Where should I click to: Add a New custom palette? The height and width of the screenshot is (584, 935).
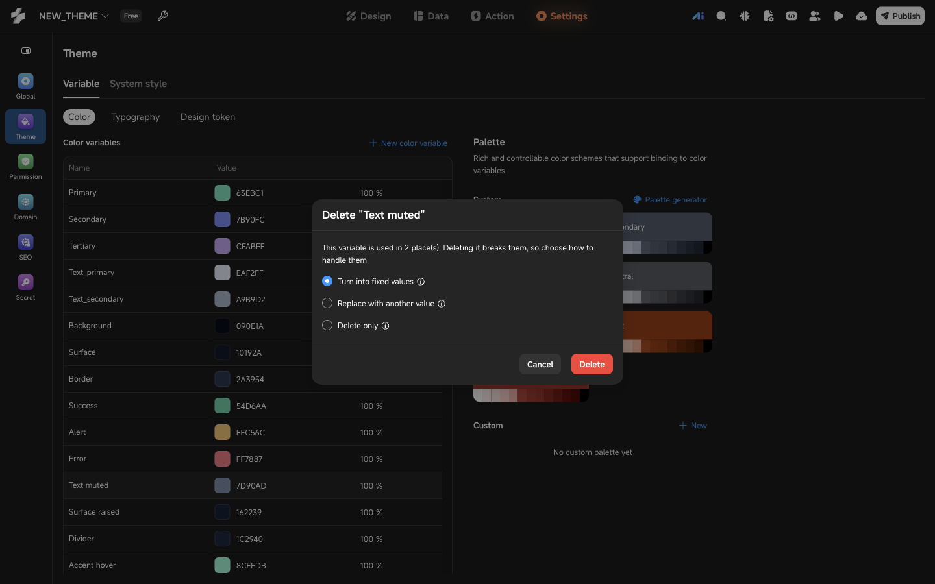coord(693,426)
